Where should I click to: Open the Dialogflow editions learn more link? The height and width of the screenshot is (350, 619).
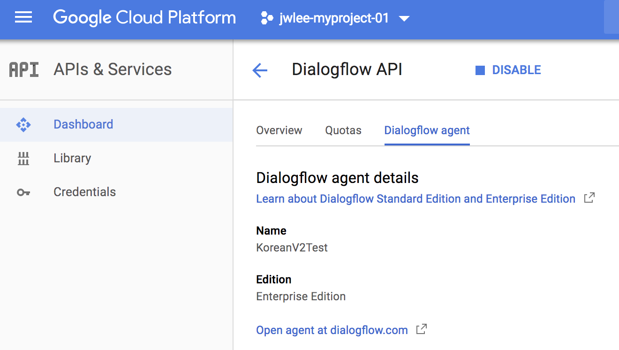pos(415,198)
